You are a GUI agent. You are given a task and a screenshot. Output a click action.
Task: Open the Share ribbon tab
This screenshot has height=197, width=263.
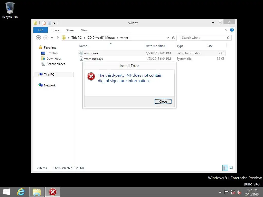[70, 30]
